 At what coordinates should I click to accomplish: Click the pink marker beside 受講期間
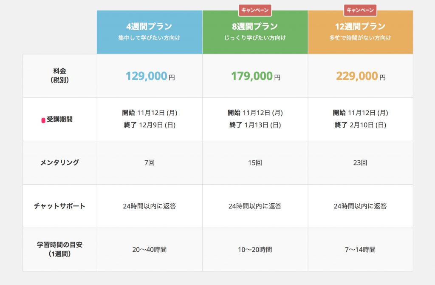pos(43,120)
